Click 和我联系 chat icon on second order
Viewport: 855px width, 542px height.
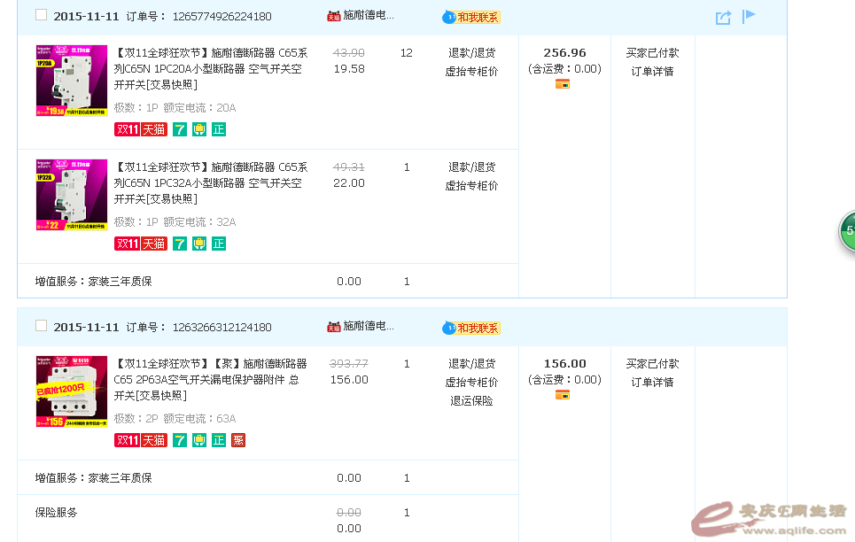pyautogui.click(x=471, y=328)
